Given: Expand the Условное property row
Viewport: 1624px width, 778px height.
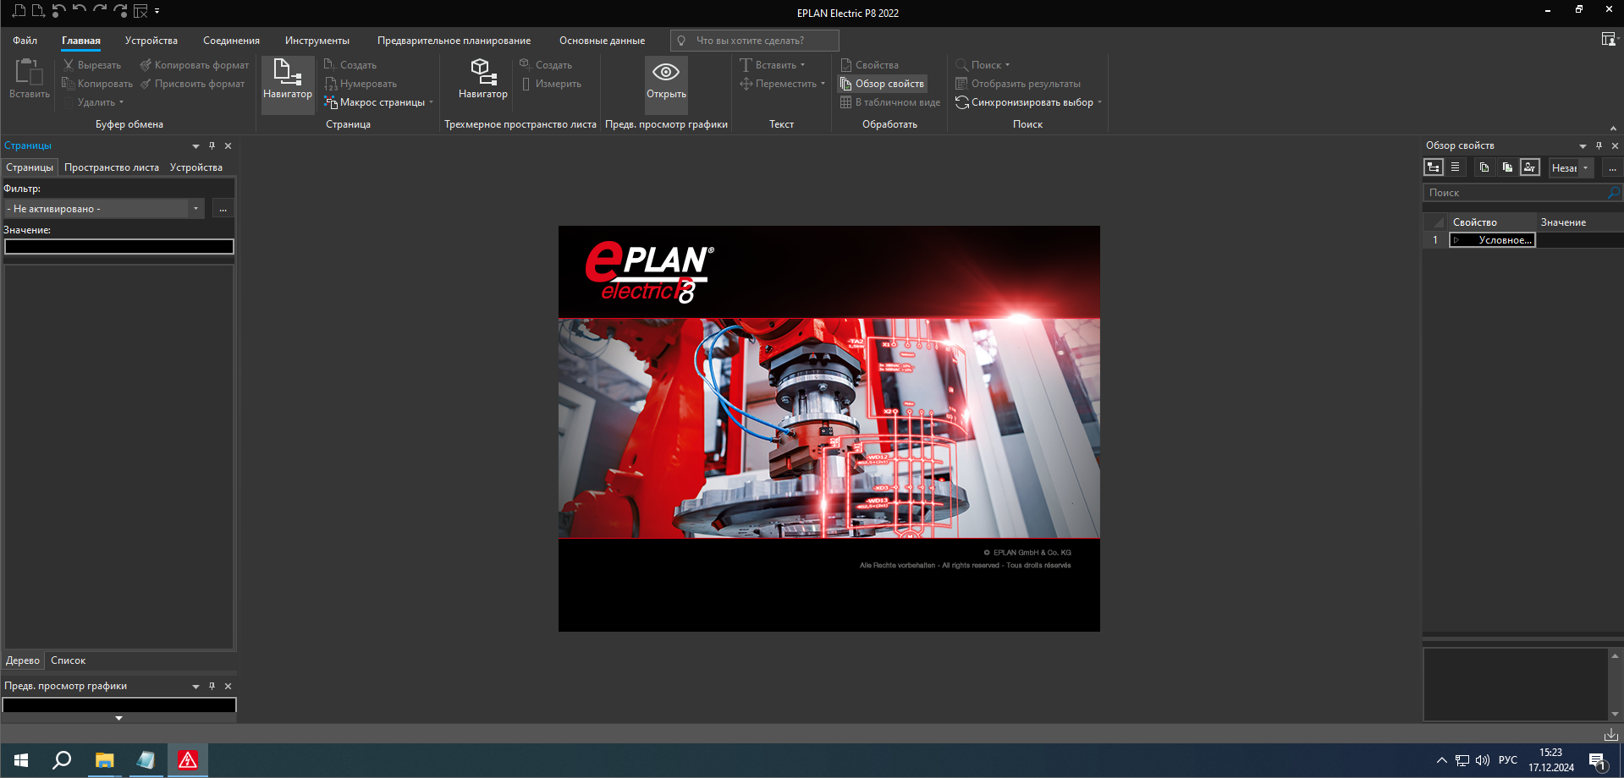Looking at the screenshot, I should (x=1456, y=240).
